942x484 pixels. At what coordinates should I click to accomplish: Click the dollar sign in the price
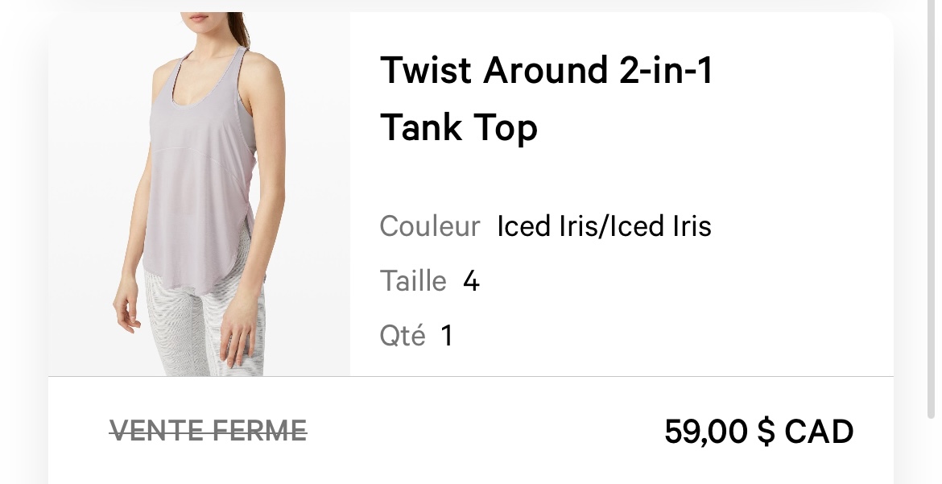tap(766, 432)
